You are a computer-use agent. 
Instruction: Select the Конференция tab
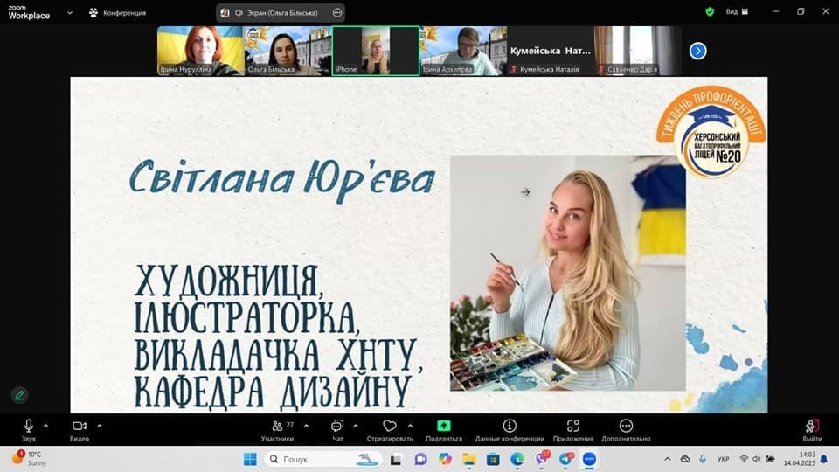click(x=117, y=13)
